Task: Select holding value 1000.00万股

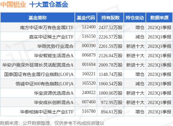Action: (x=110, y=93)
